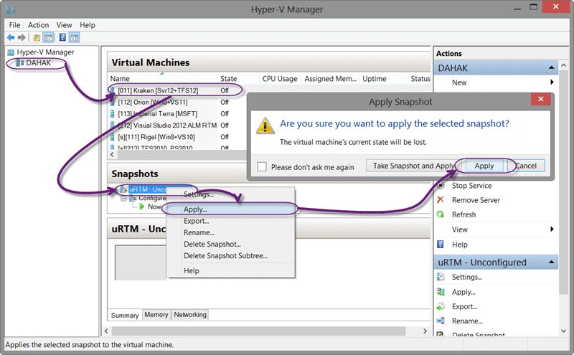This screenshot has width=574, height=355.
Task: Switch to the Memory tab
Action: (156, 315)
